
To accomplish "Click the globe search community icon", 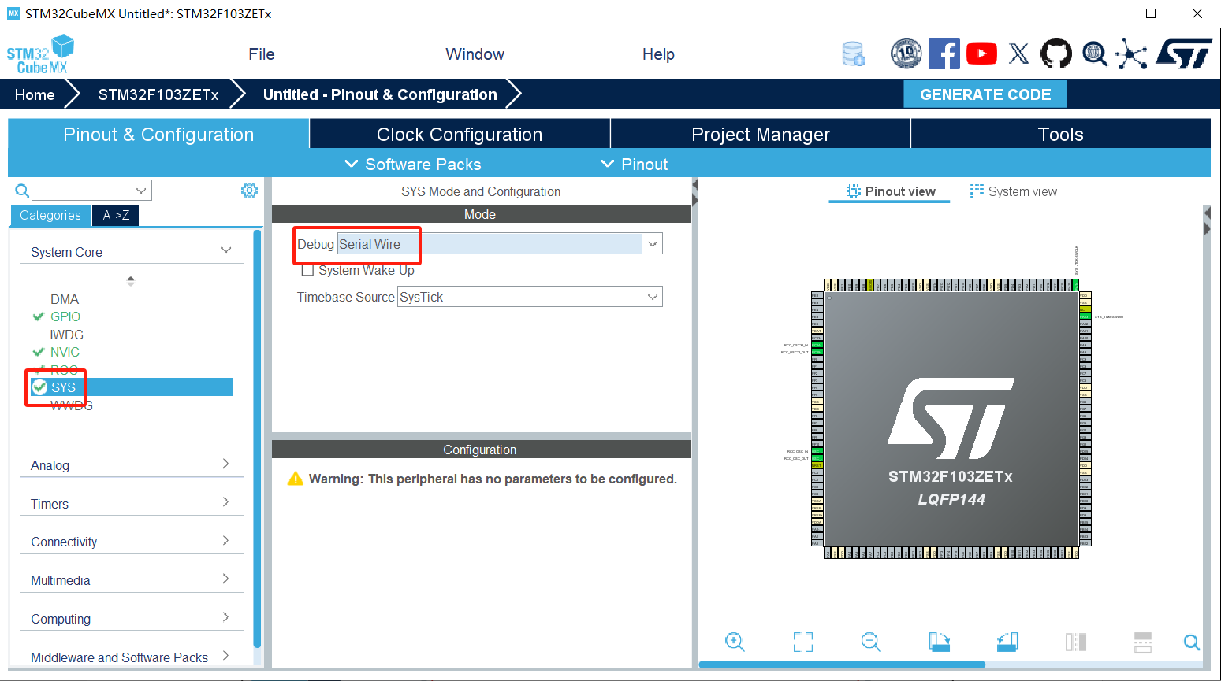I will (1094, 54).
